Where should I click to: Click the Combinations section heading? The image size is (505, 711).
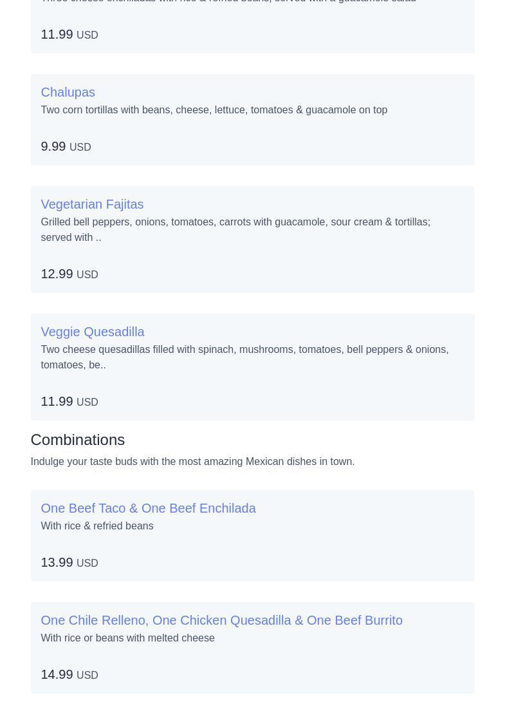tap(77, 440)
